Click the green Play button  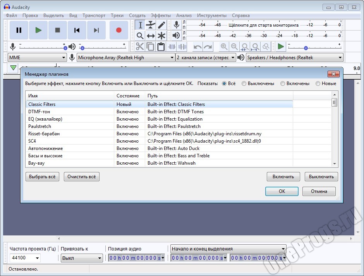pos(38,30)
